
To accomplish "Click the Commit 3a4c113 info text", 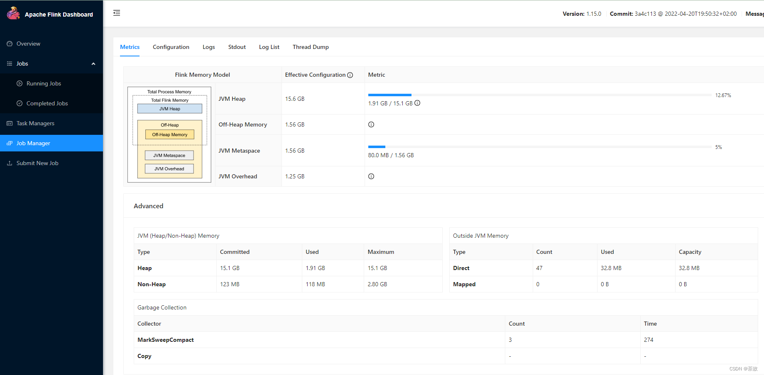I will 673,14.
